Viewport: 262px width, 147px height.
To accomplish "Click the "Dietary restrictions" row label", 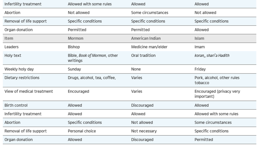I will tap(22, 78).
